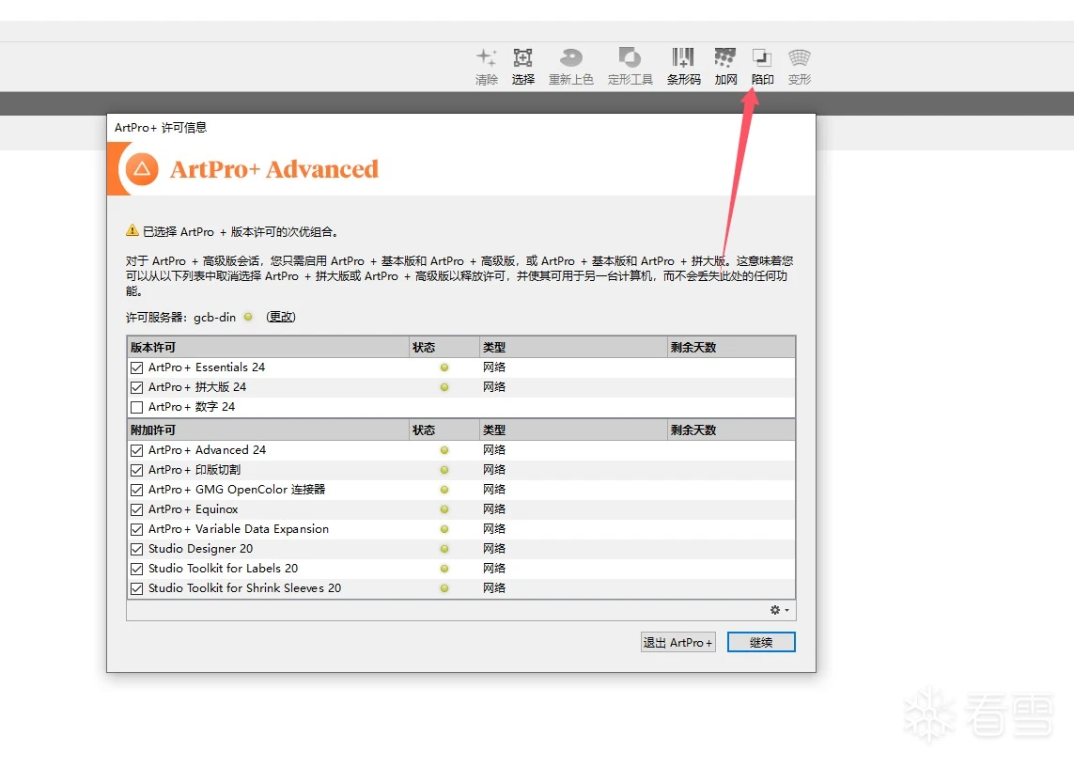Click 状态 header in 版本许可 table
The height and width of the screenshot is (766, 1074).
pos(444,348)
